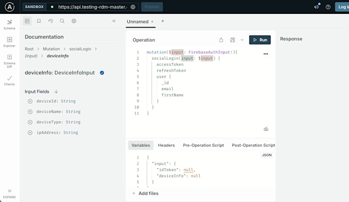Open the Schema Diff section
The width and height of the screenshot is (349, 202).
pyautogui.click(x=9, y=61)
